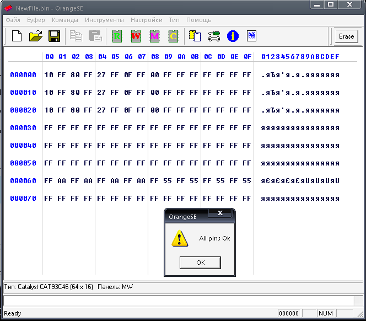Click the blue patterned document toolbar icon
Image resolution: width=366 pixels, height=321 pixels.
tap(251, 36)
